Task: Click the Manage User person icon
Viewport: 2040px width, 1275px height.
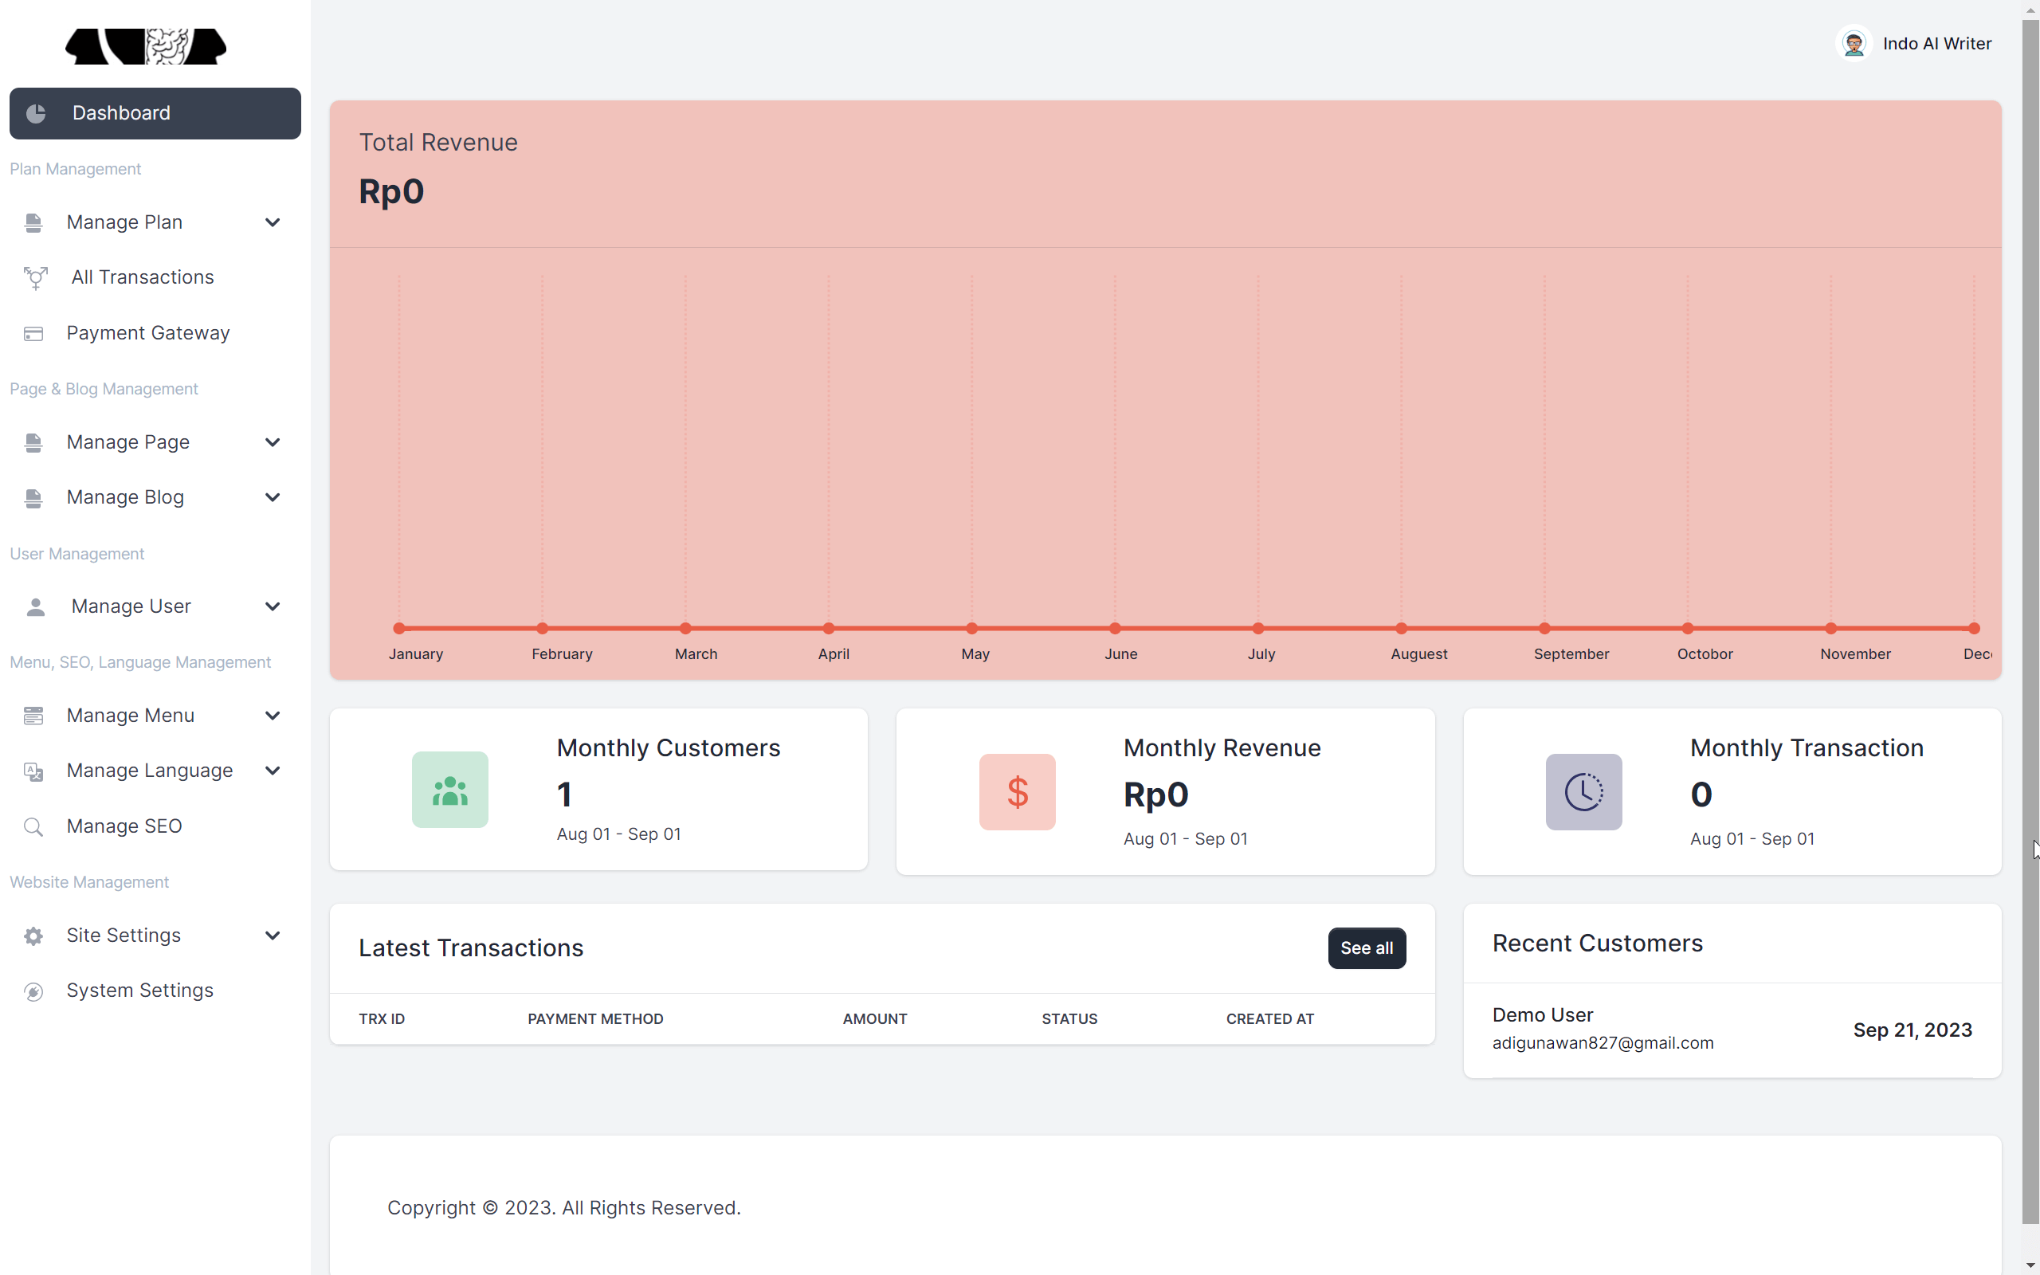Action: [33, 606]
